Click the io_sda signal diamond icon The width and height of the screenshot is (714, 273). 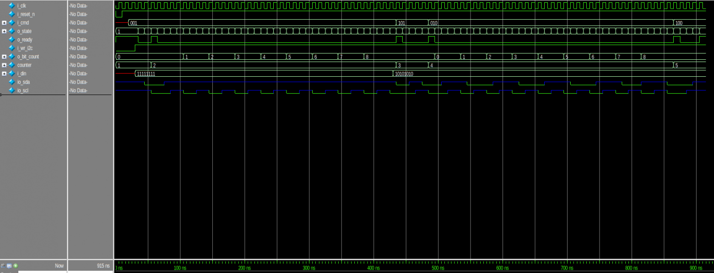coord(11,82)
